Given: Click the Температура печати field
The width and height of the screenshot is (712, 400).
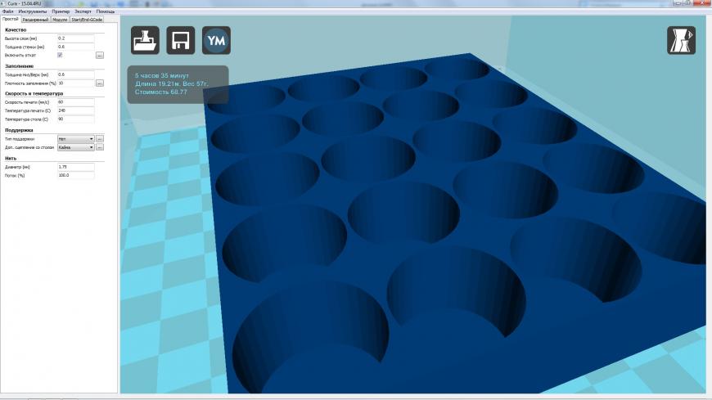Looking at the screenshot, I should click(76, 110).
